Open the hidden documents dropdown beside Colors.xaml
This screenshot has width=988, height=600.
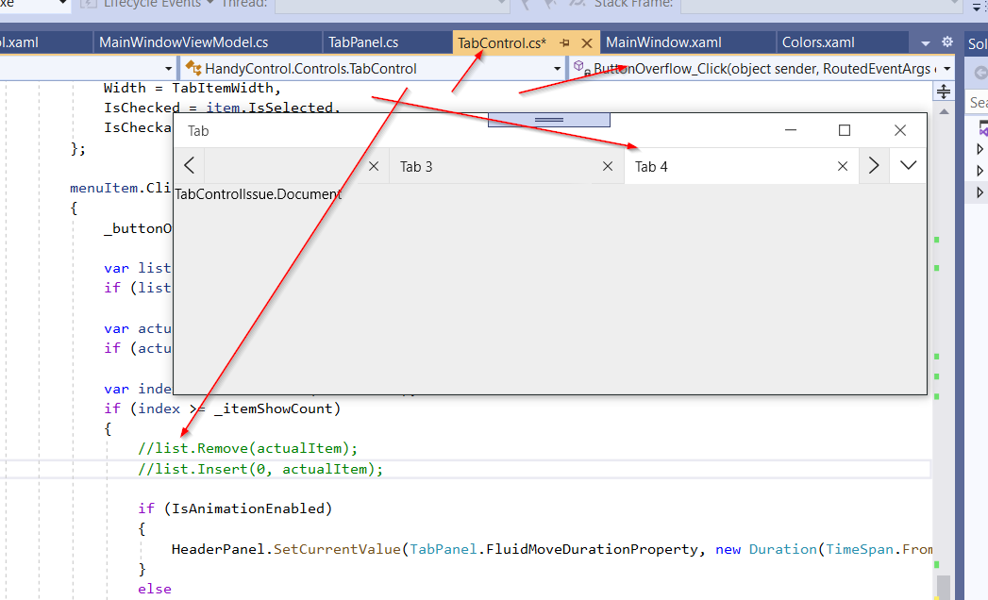click(x=924, y=42)
